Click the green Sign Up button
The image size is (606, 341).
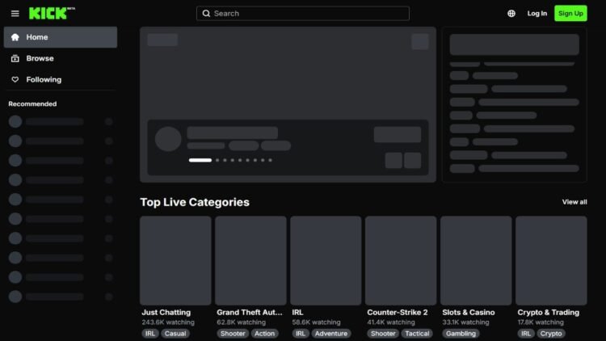pyautogui.click(x=570, y=14)
